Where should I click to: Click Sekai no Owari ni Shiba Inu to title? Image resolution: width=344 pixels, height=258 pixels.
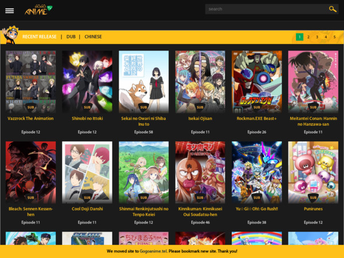pyautogui.click(x=144, y=122)
